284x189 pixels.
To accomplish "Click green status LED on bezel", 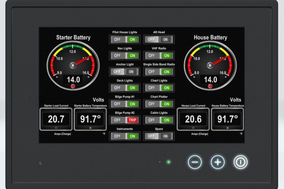I will click(x=168, y=162).
